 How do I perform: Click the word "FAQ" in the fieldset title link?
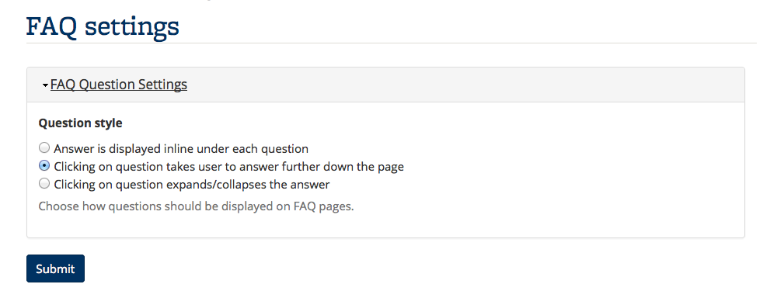63,85
